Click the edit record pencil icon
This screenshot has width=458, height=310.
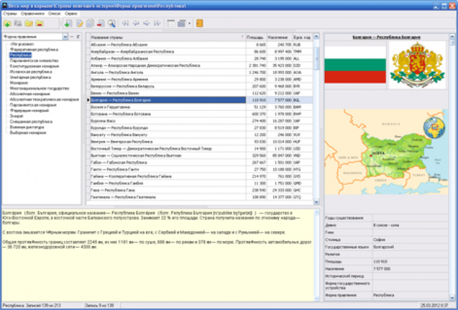click(x=79, y=24)
